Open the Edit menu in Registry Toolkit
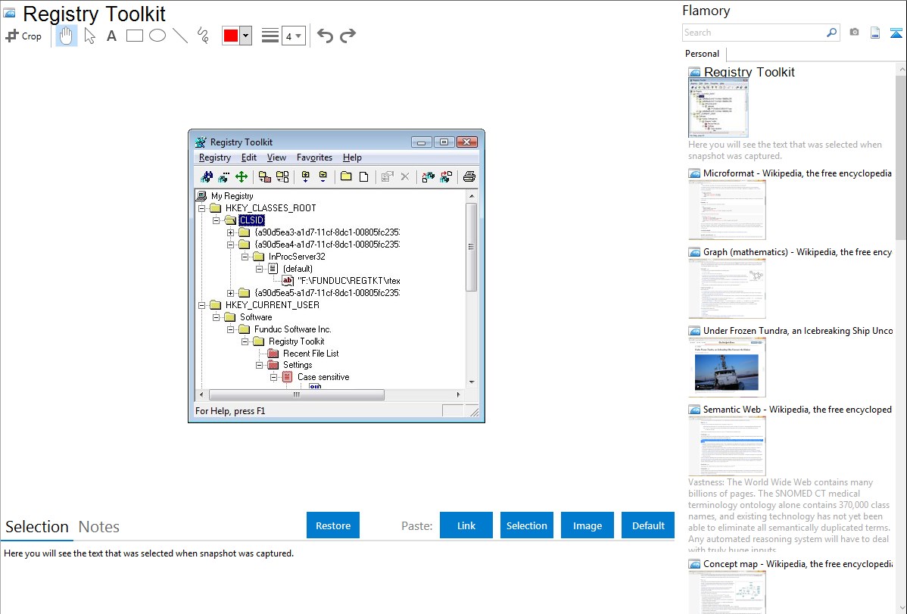Viewport: 907px width, 614px height. [249, 157]
